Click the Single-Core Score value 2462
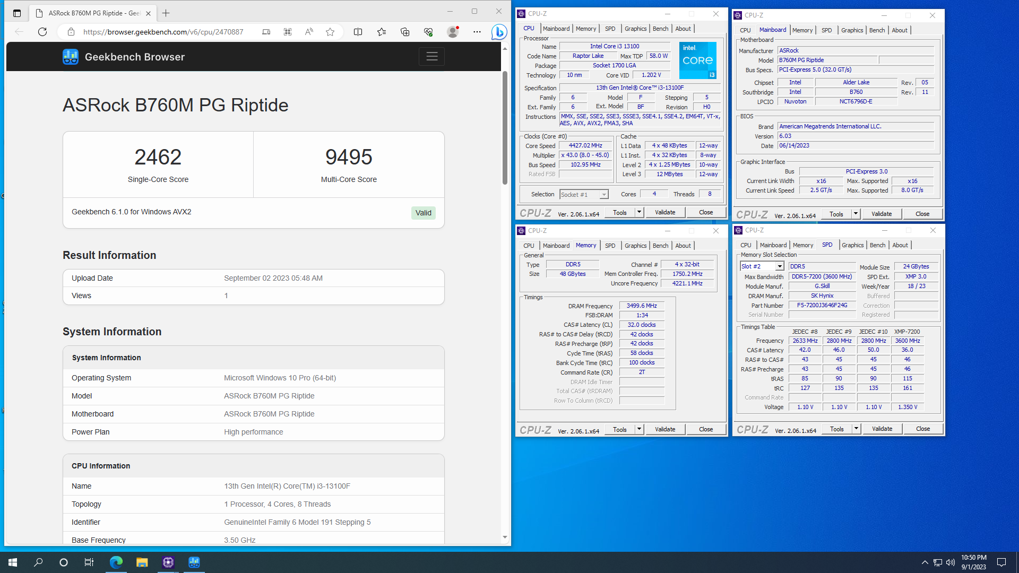Image resolution: width=1019 pixels, height=573 pixels. coord(158,157)
